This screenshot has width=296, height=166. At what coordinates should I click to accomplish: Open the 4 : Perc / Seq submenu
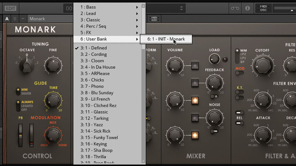pos(108,26)
